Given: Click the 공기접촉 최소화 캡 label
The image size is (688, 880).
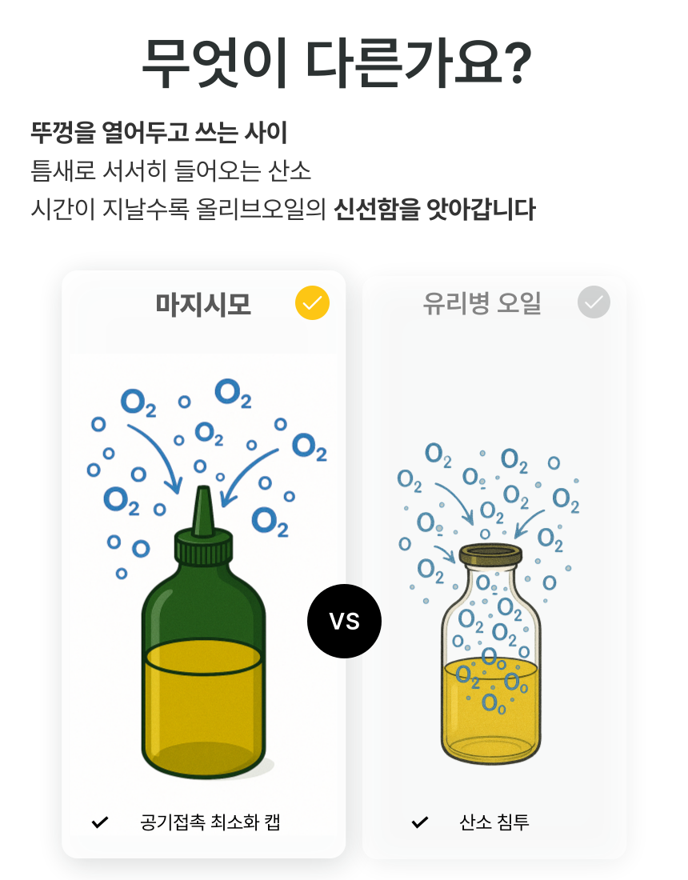Looking at the screenshot, I should [x=210, y=822].
